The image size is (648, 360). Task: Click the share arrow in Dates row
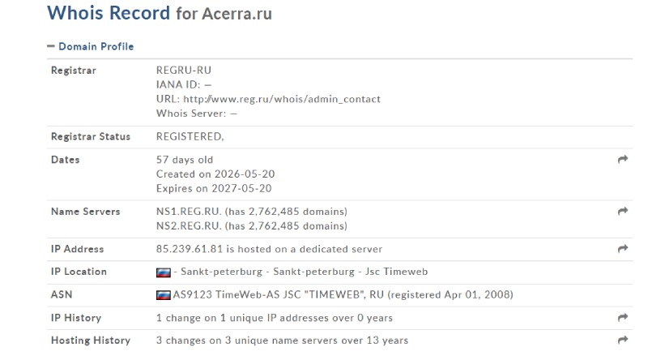tap(623, 159)
